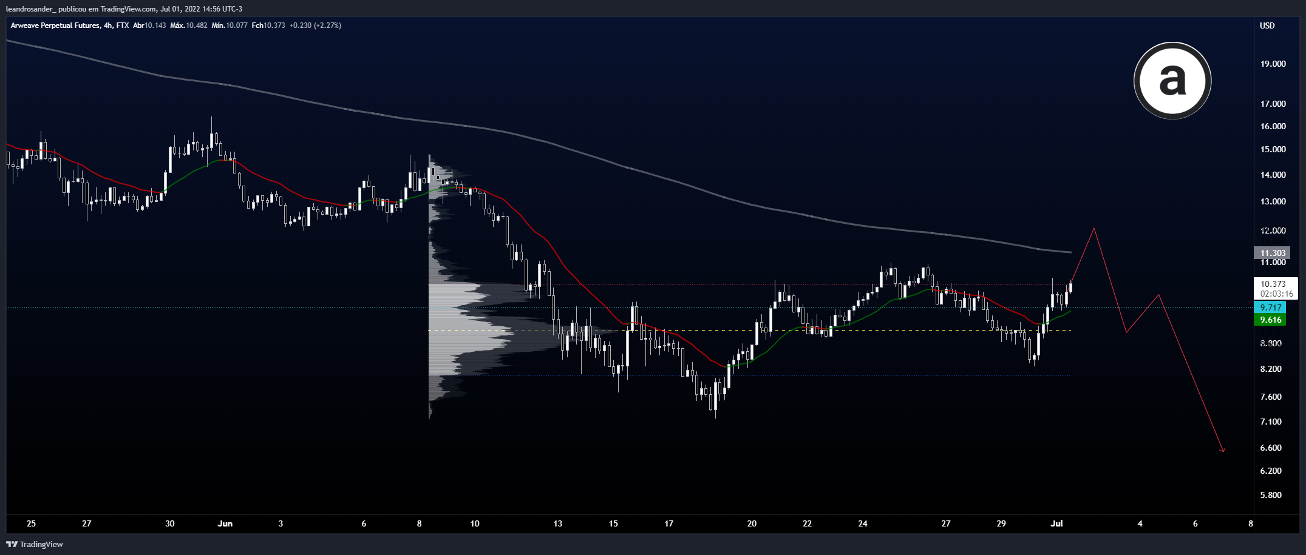Image resolution: width=1306 pixels, height=555 pixels.
Task: Click the cyan 9.717 price tag
Action: coord(1270,308)
